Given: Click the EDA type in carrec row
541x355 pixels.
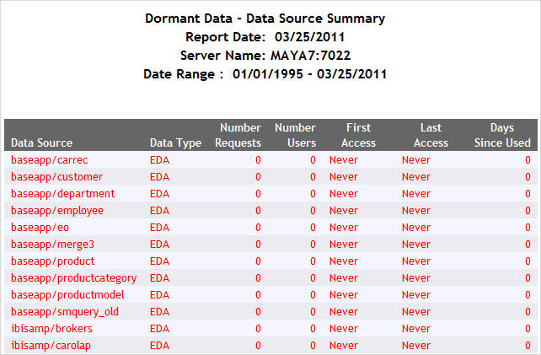Looking at the screenshot, I should coord(159,160).
